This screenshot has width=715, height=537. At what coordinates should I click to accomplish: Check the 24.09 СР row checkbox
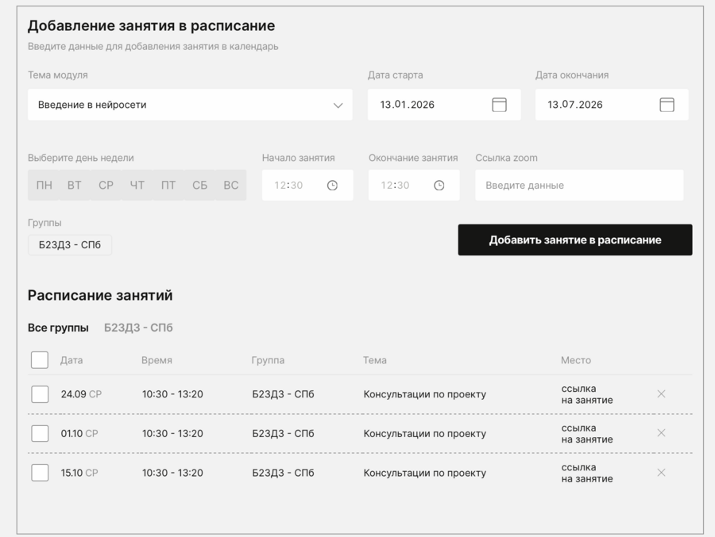pos(40,394)
